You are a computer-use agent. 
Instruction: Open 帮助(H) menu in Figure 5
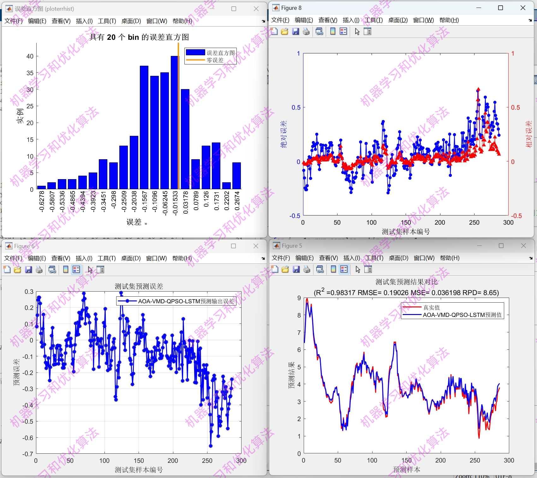(450, 258)
